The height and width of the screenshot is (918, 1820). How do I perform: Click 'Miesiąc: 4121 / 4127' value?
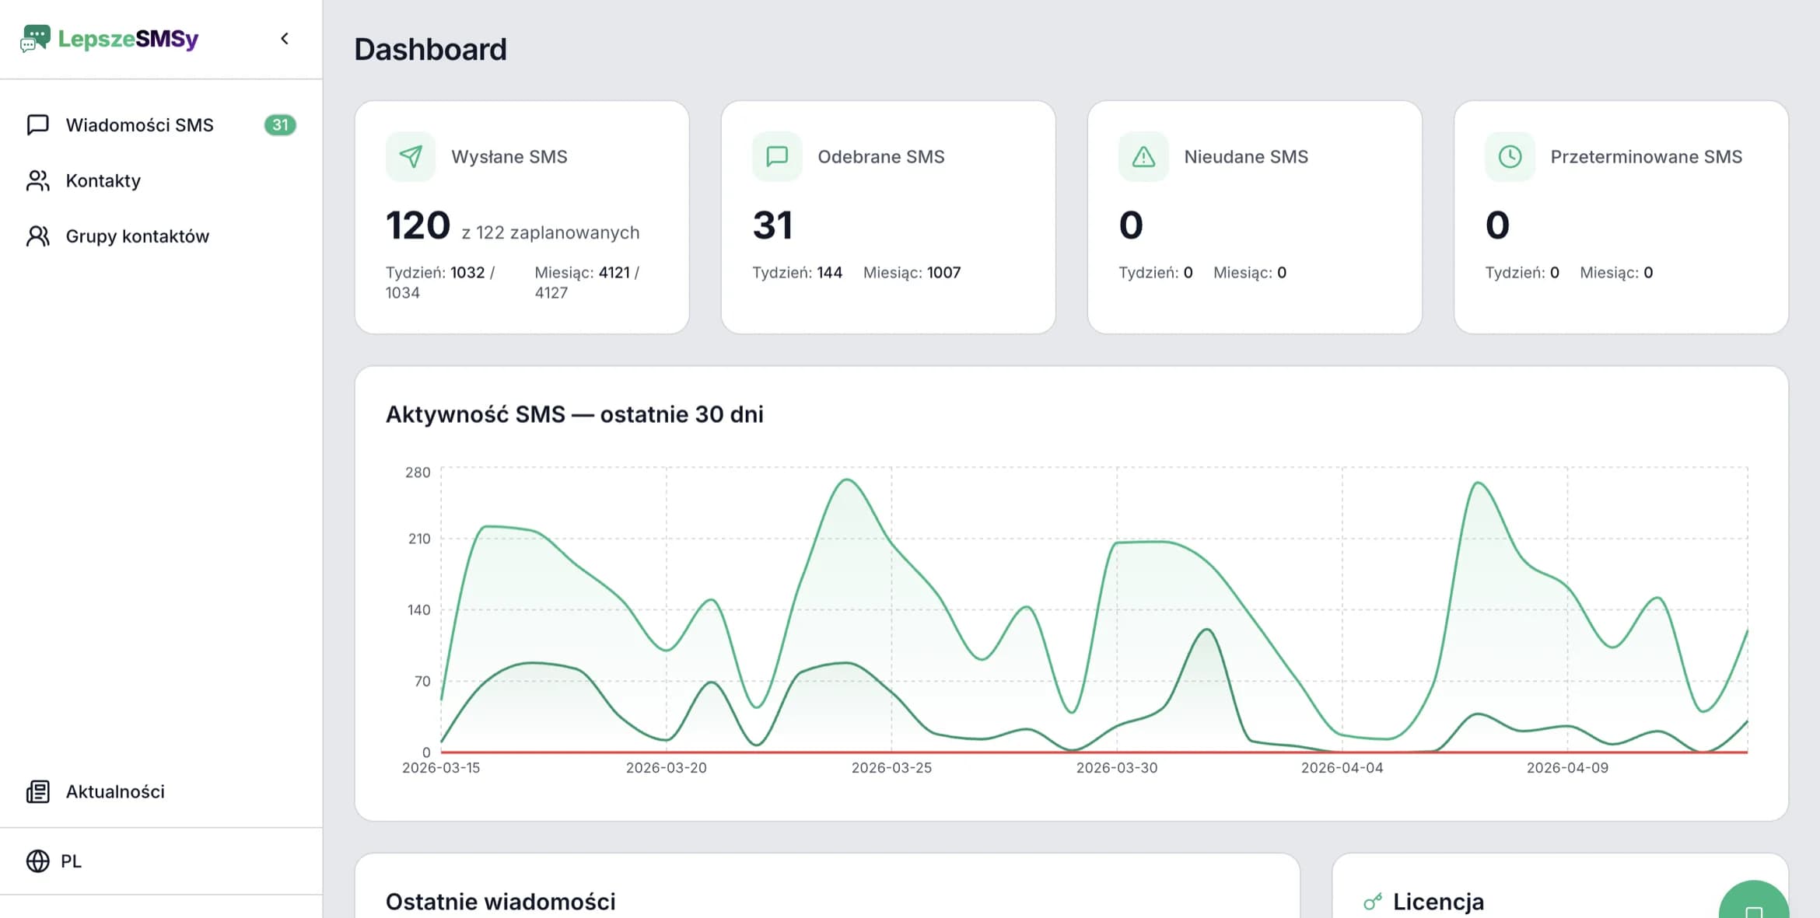click(587, 283)
